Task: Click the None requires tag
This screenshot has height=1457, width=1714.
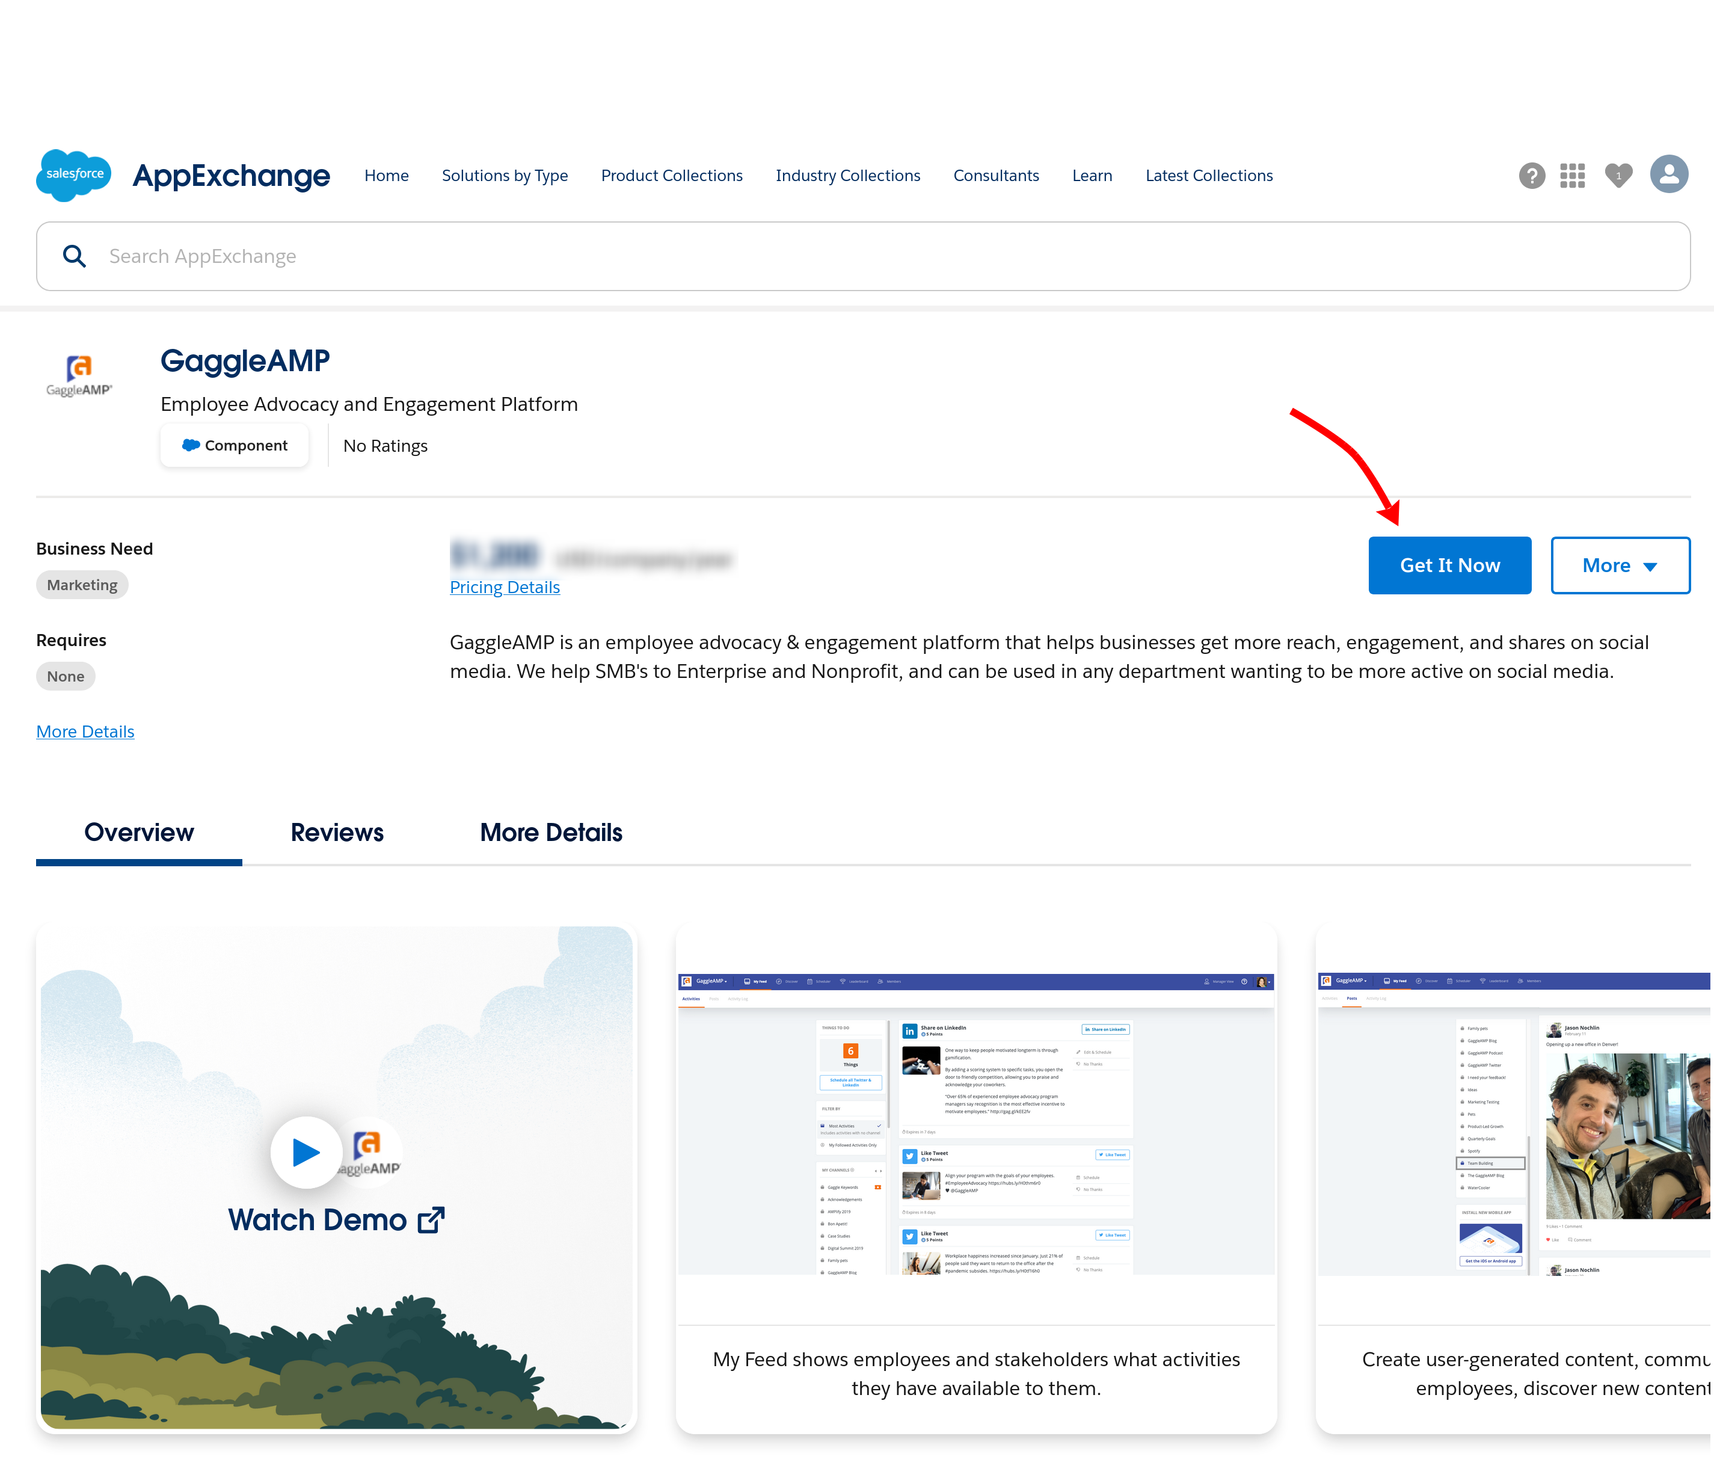Action: tap(65, 676)
